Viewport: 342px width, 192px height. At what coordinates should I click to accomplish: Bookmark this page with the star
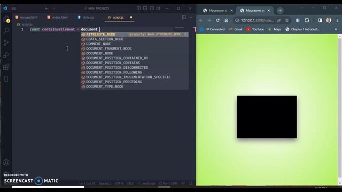287,20
